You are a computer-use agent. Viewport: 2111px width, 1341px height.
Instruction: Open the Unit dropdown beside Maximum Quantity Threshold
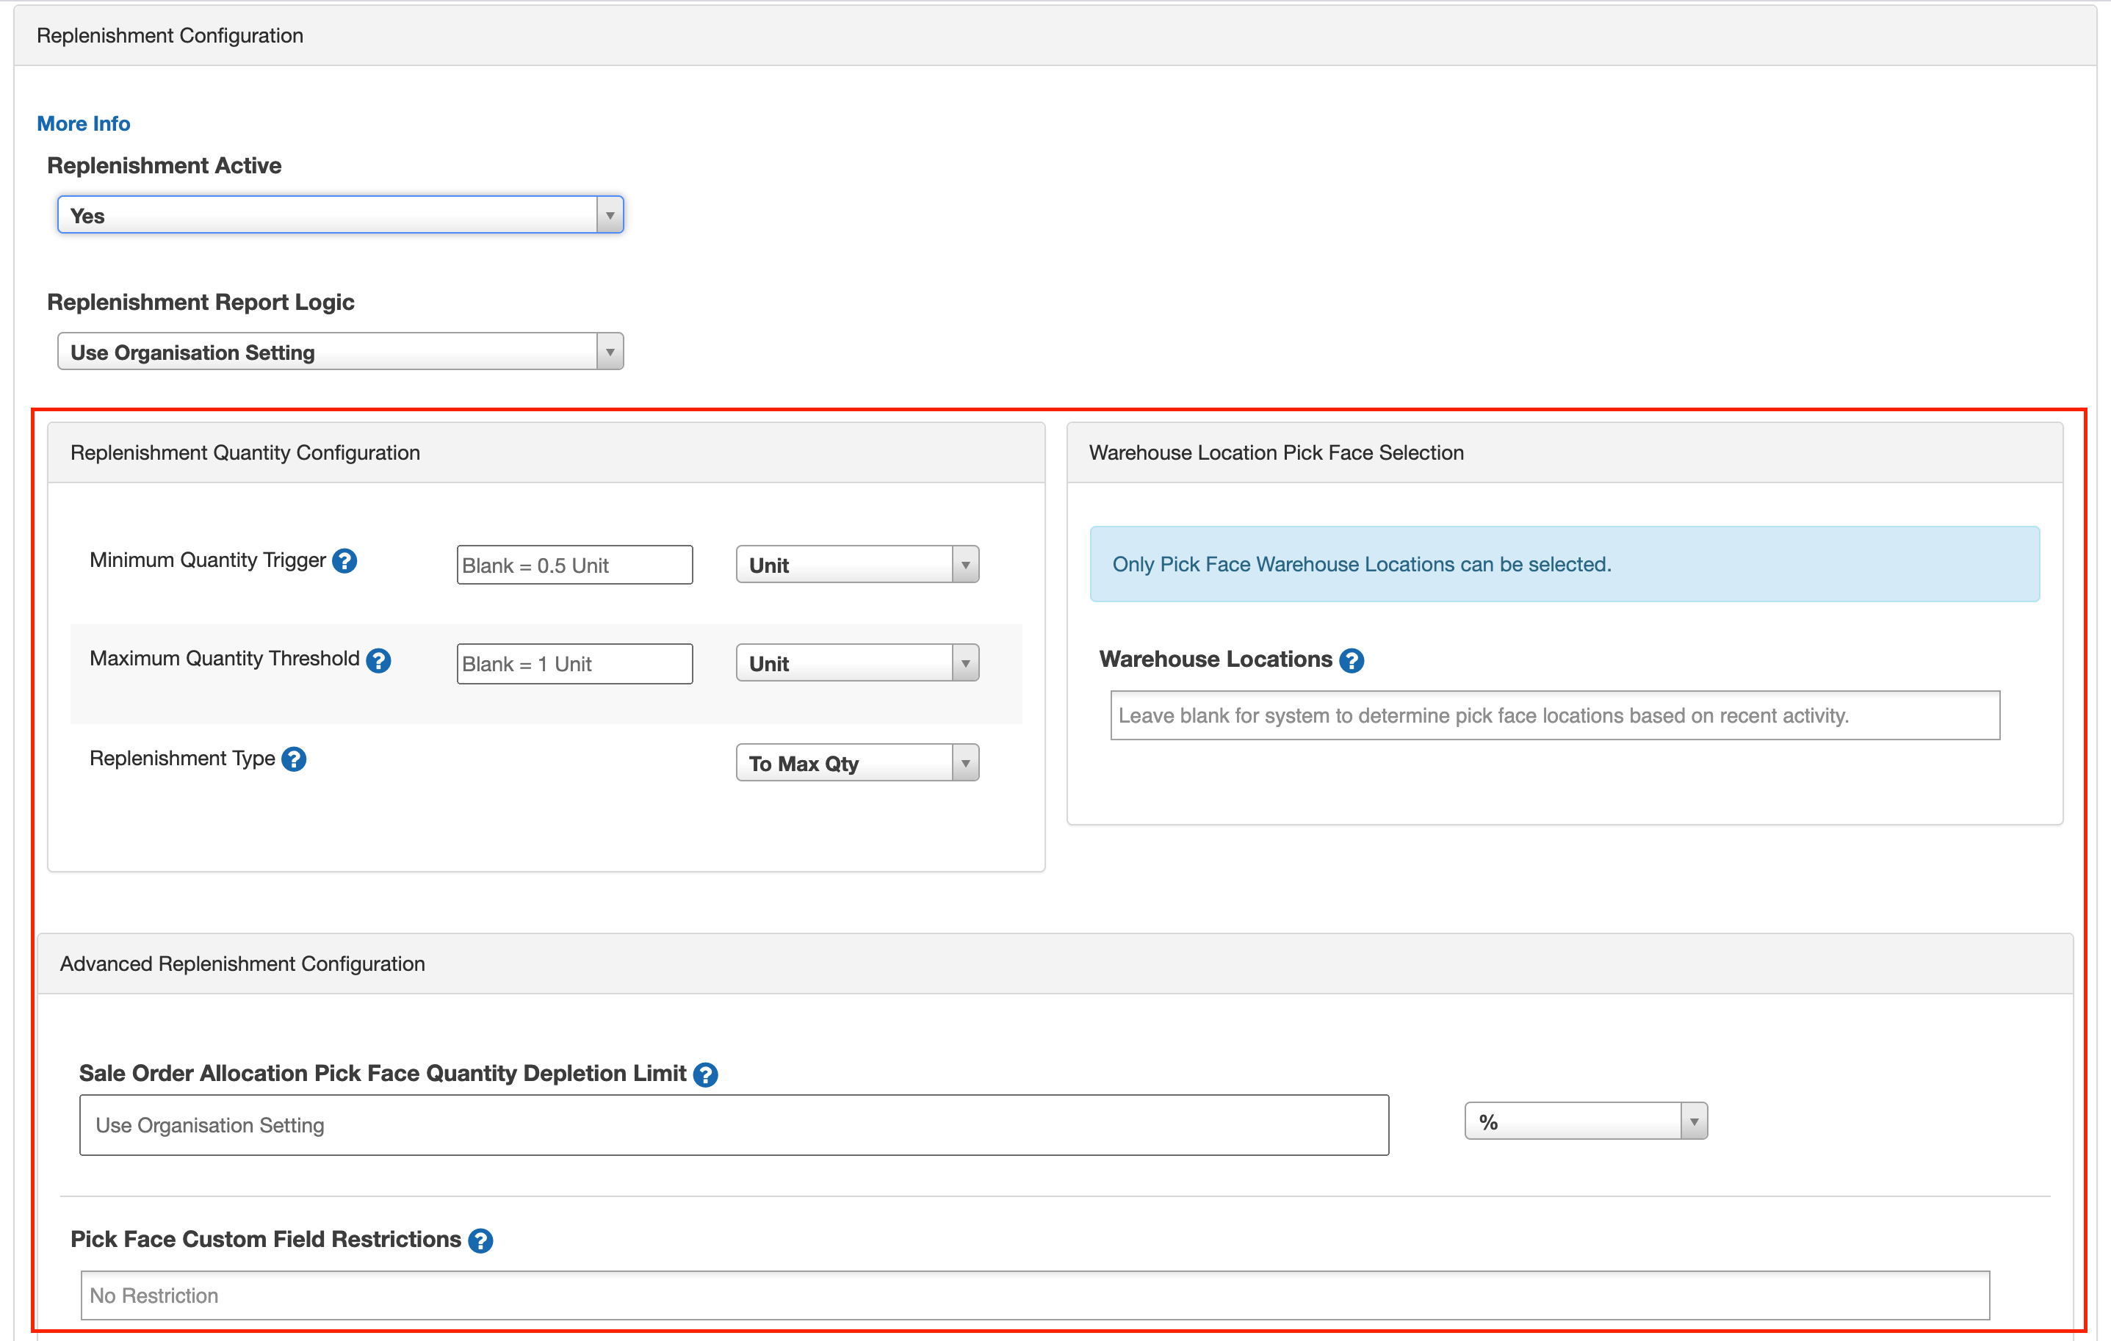click(964, 662)
